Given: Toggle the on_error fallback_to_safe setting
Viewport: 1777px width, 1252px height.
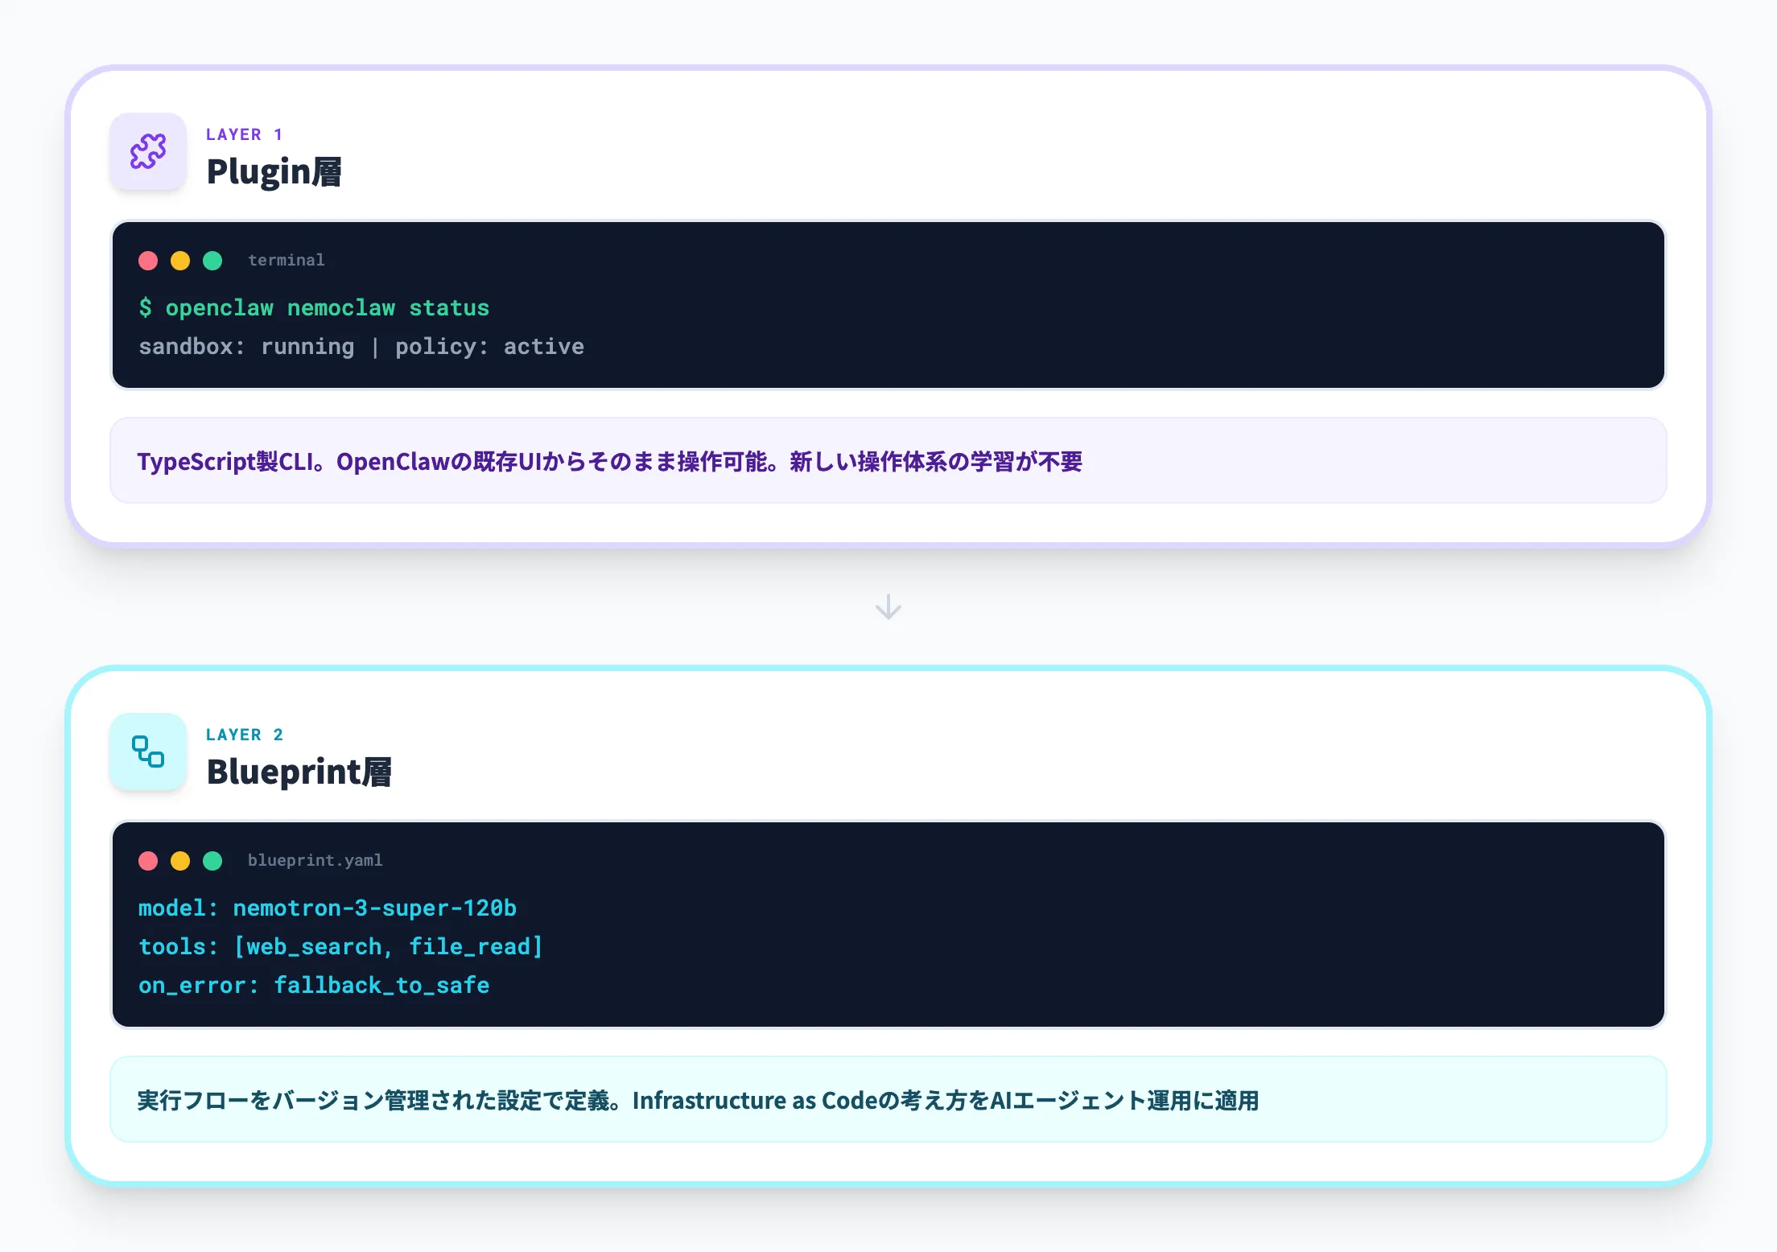Looking at the screenshot, I should tap(313, 985).
